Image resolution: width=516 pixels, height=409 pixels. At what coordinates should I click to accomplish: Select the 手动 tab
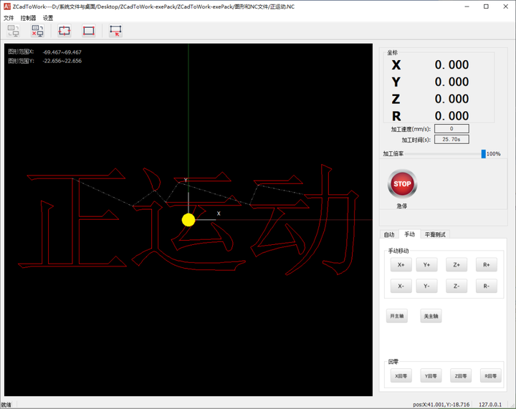(410, 234)
